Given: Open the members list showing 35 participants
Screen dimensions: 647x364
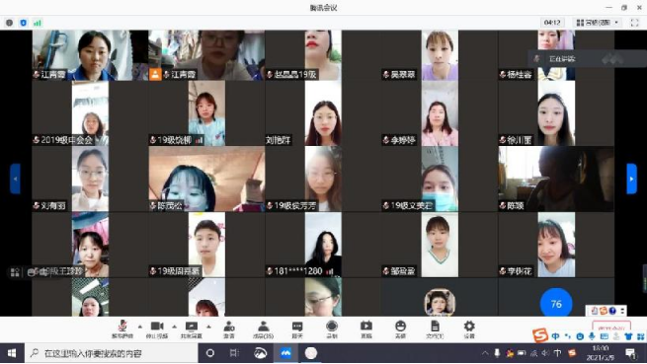Looking at the screenshot, I should point(264,328).
